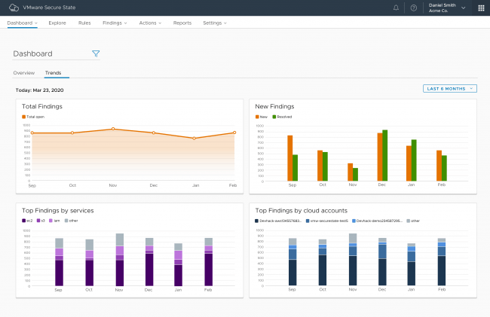Toggle the other legend in Top Findings by cloud accounts
Viewport: 490px width, 317px height.
pyautogui.click(x=413, y=221)
